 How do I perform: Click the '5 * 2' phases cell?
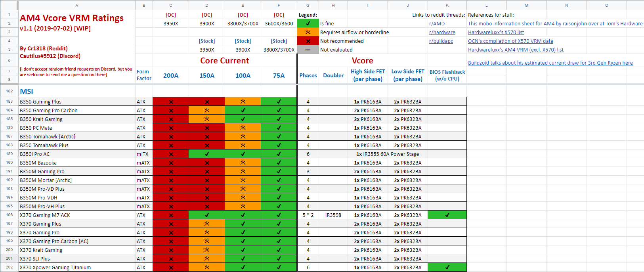308,215
